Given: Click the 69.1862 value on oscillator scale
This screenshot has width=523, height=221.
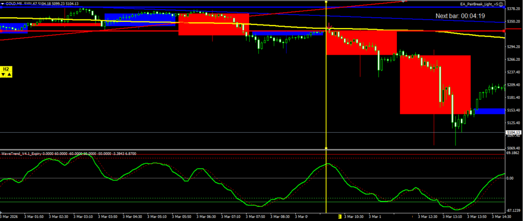Looking at the screenshot, I should (x=513, y=153).
